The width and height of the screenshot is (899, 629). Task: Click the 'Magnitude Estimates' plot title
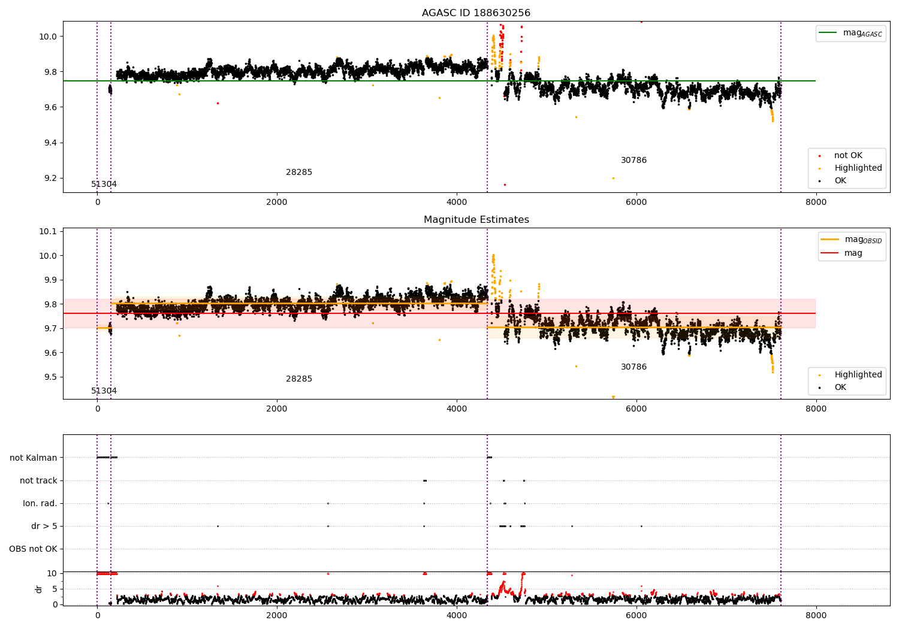click(476, 220)
